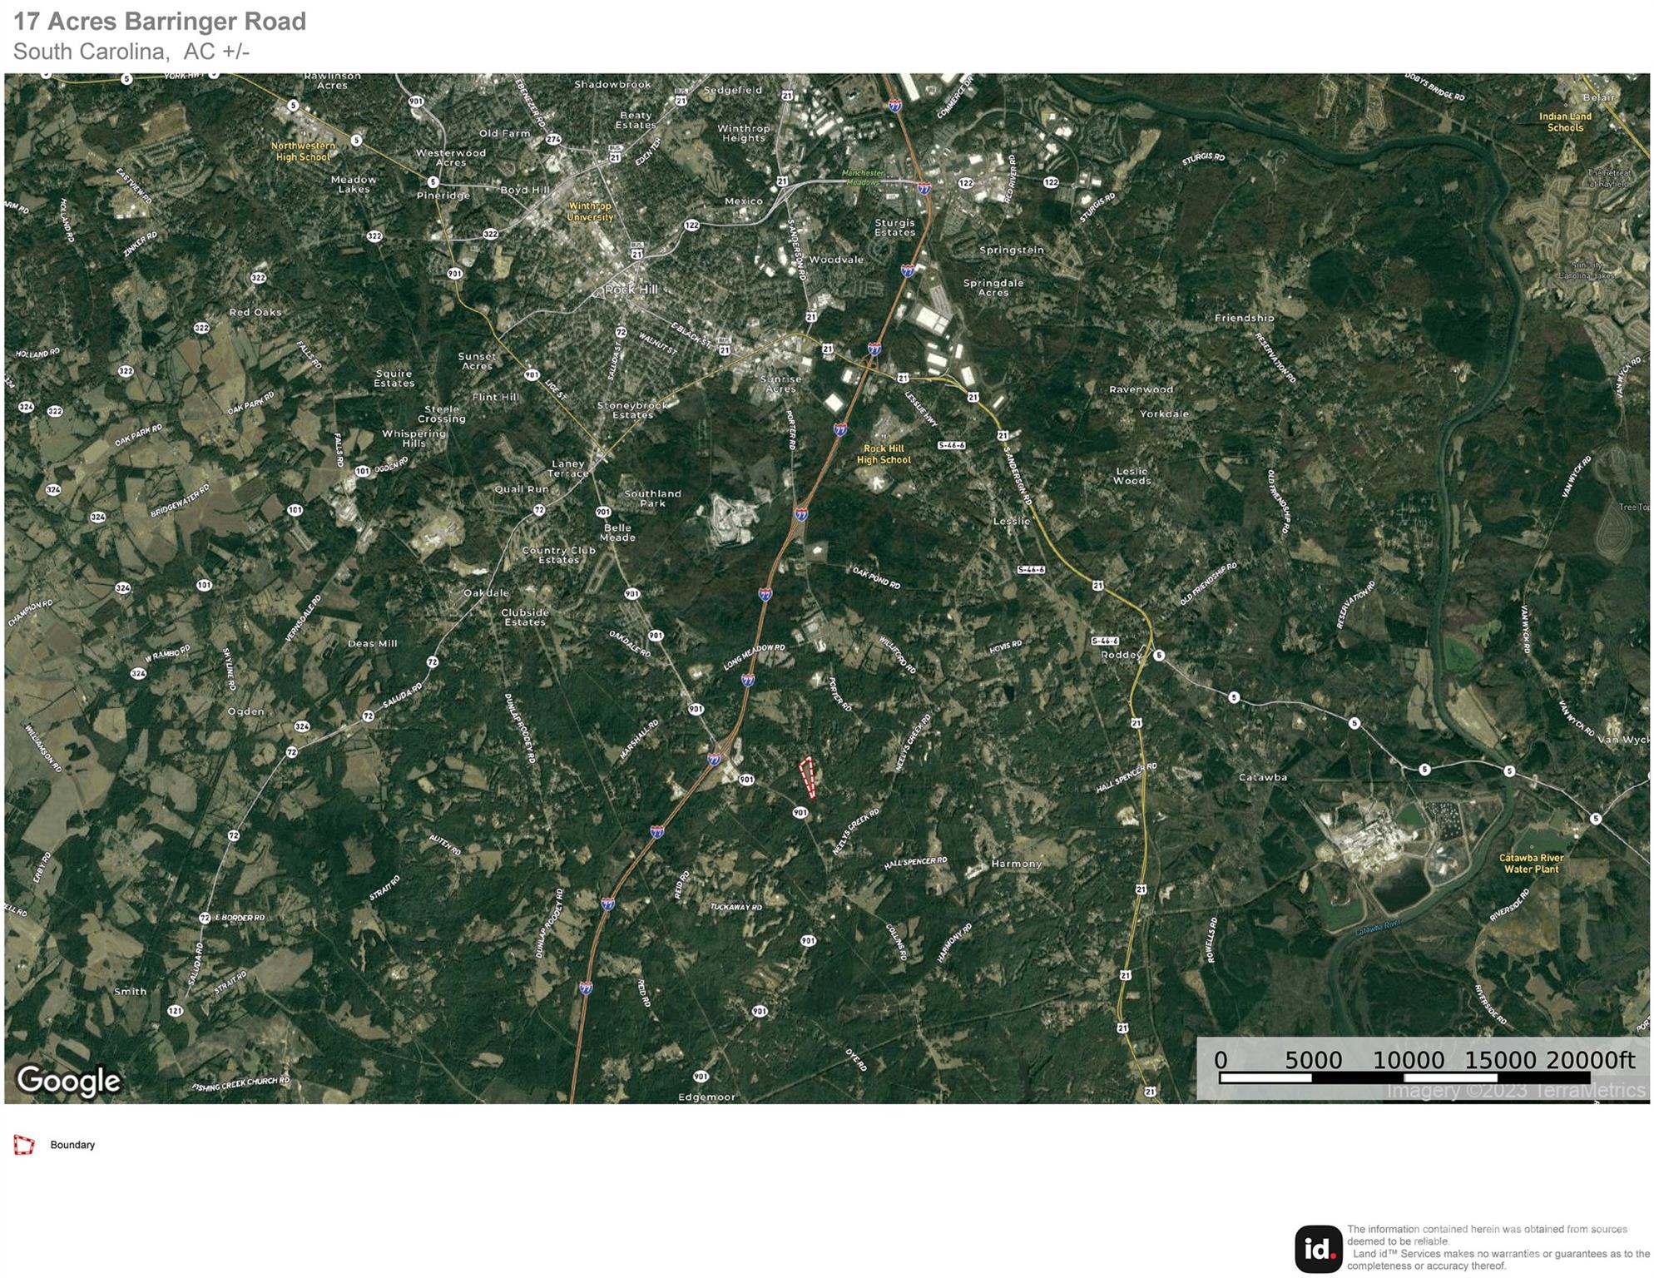Click the Route 274 highway shield
Screen dimensions: 1654x1278
pyautogui.click(x=553, y=140)
